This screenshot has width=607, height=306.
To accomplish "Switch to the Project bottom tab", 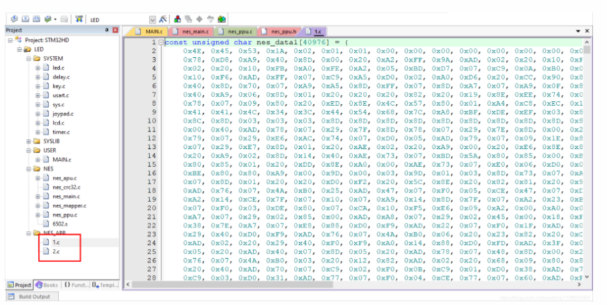I will (19, 285).
